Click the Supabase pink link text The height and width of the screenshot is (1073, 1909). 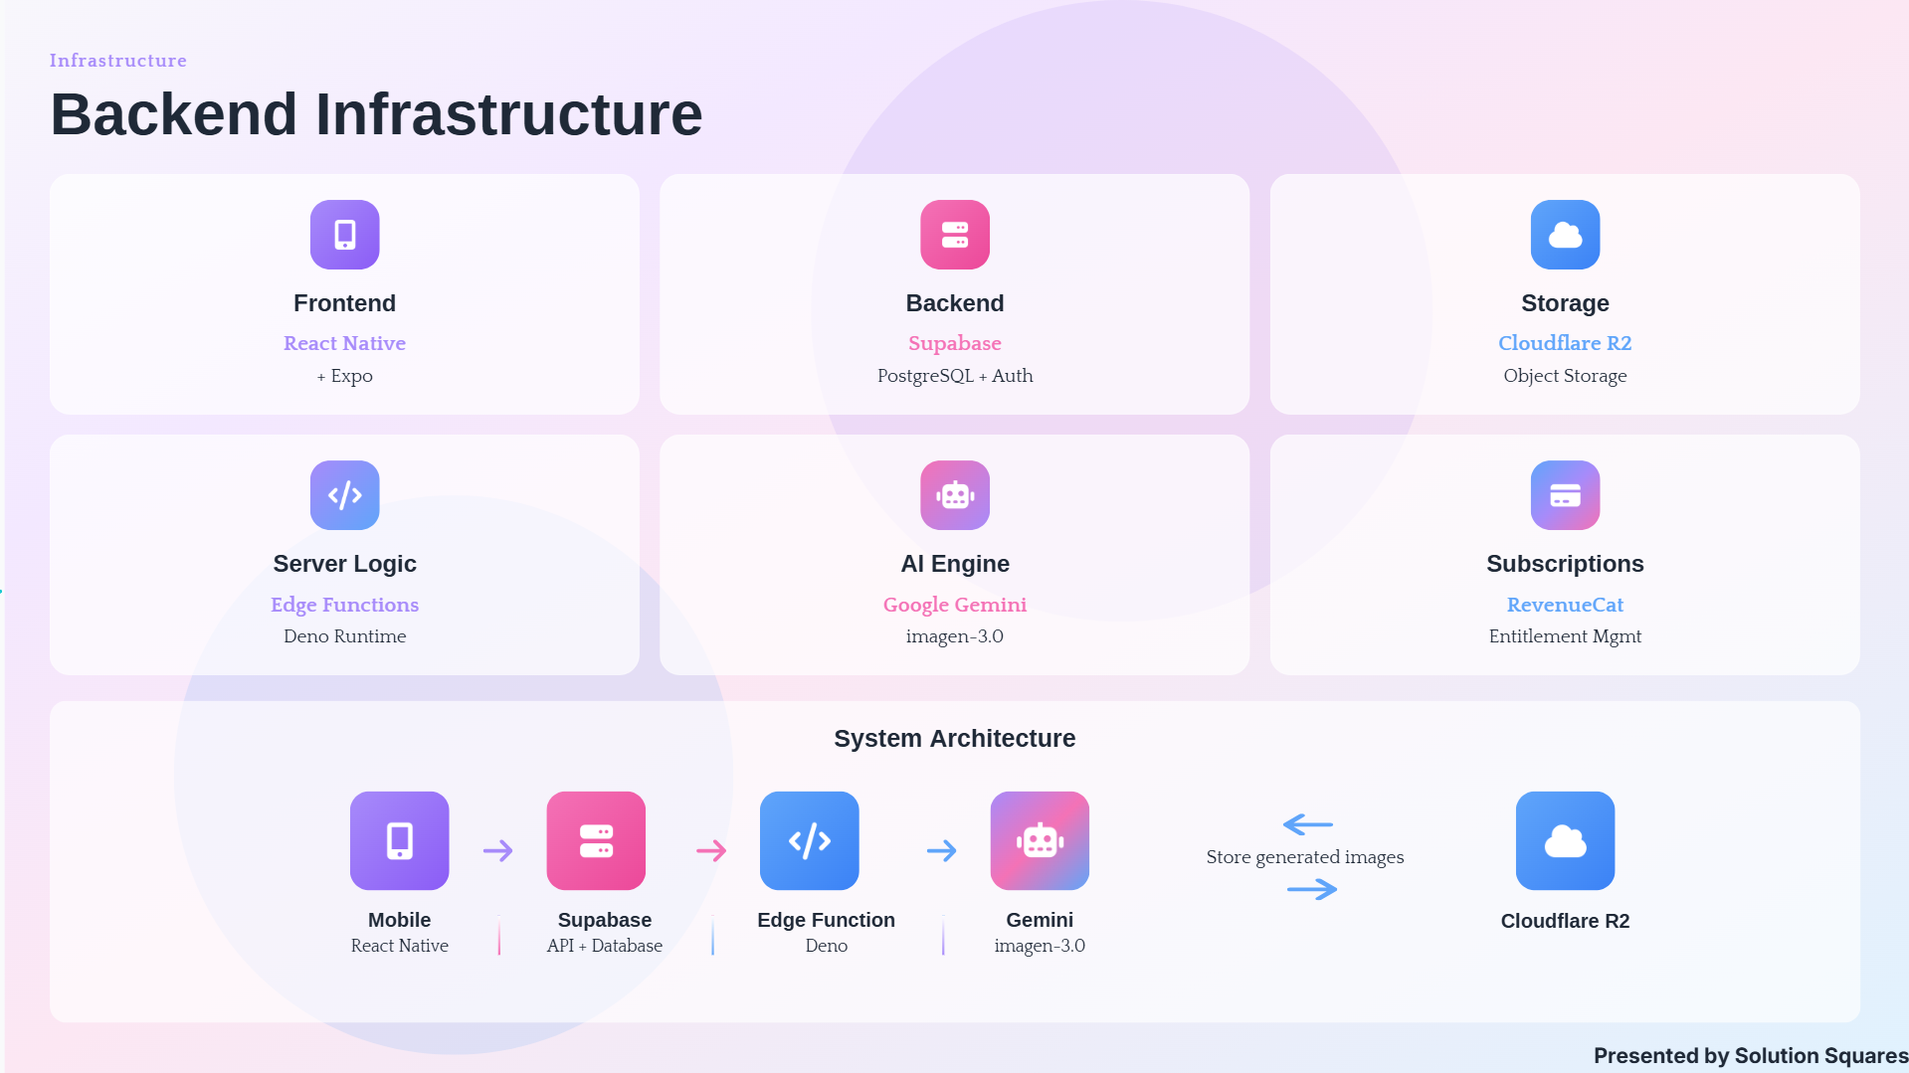coord(955,343)
